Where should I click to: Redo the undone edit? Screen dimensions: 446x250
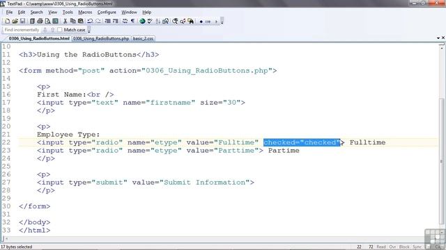click(x=98, y=22)
